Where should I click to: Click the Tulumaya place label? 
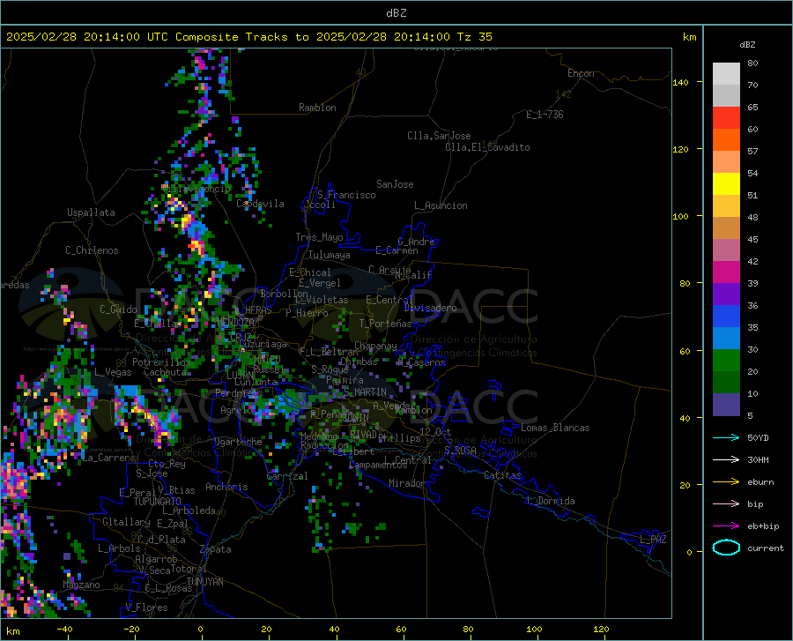(x=329, y=255)
